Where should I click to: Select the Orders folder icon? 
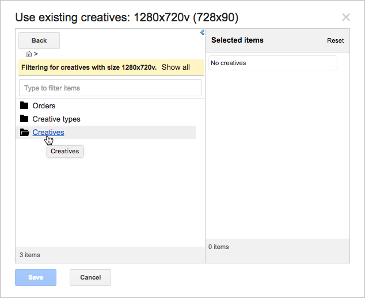[24, 105]
